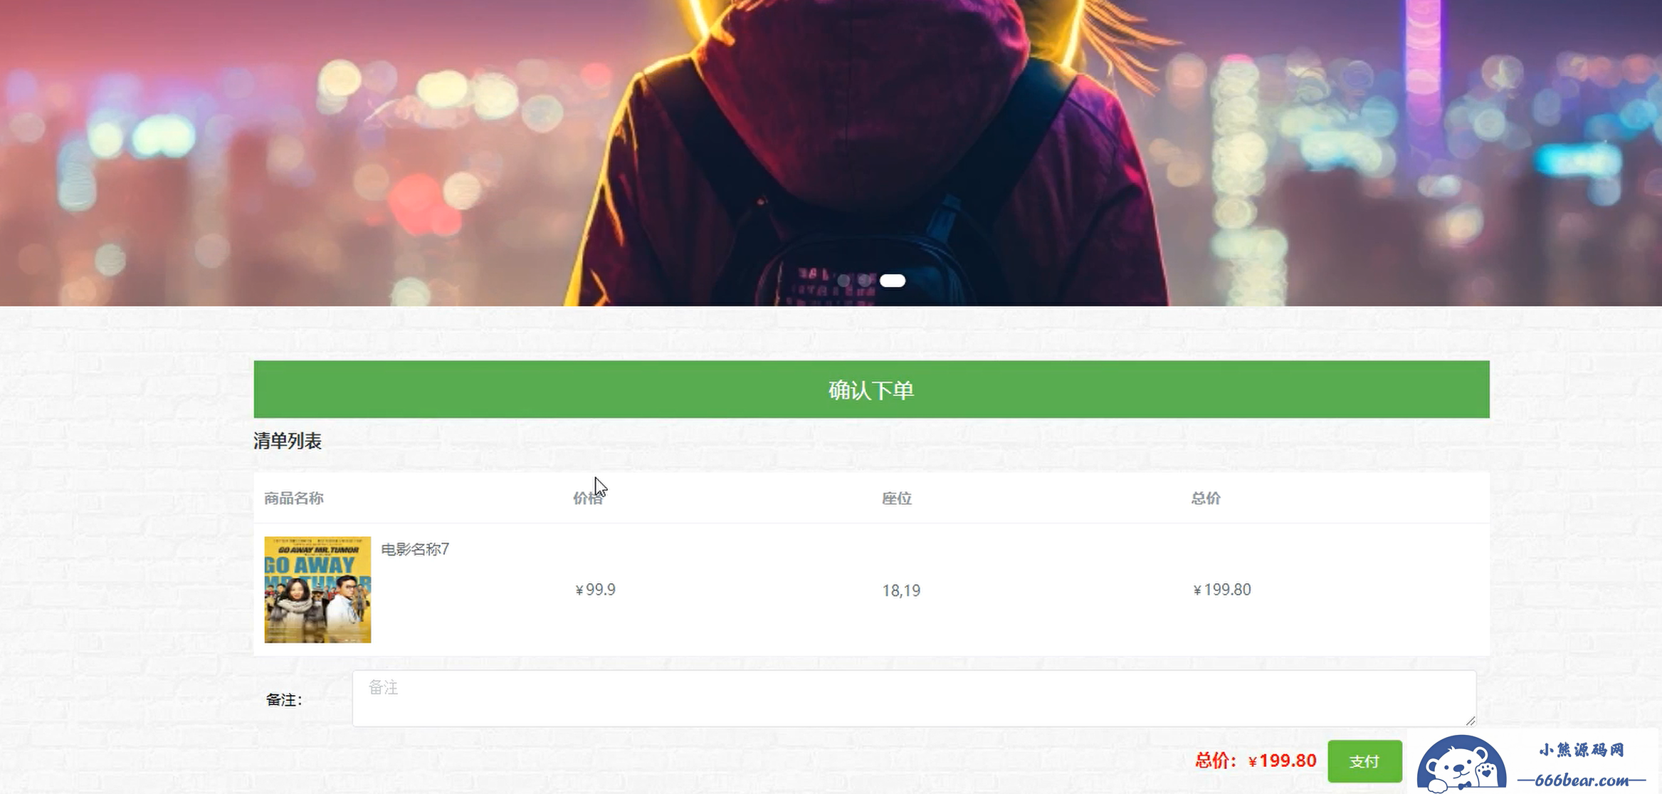Click the hooded figure banner image

[831, 152]
